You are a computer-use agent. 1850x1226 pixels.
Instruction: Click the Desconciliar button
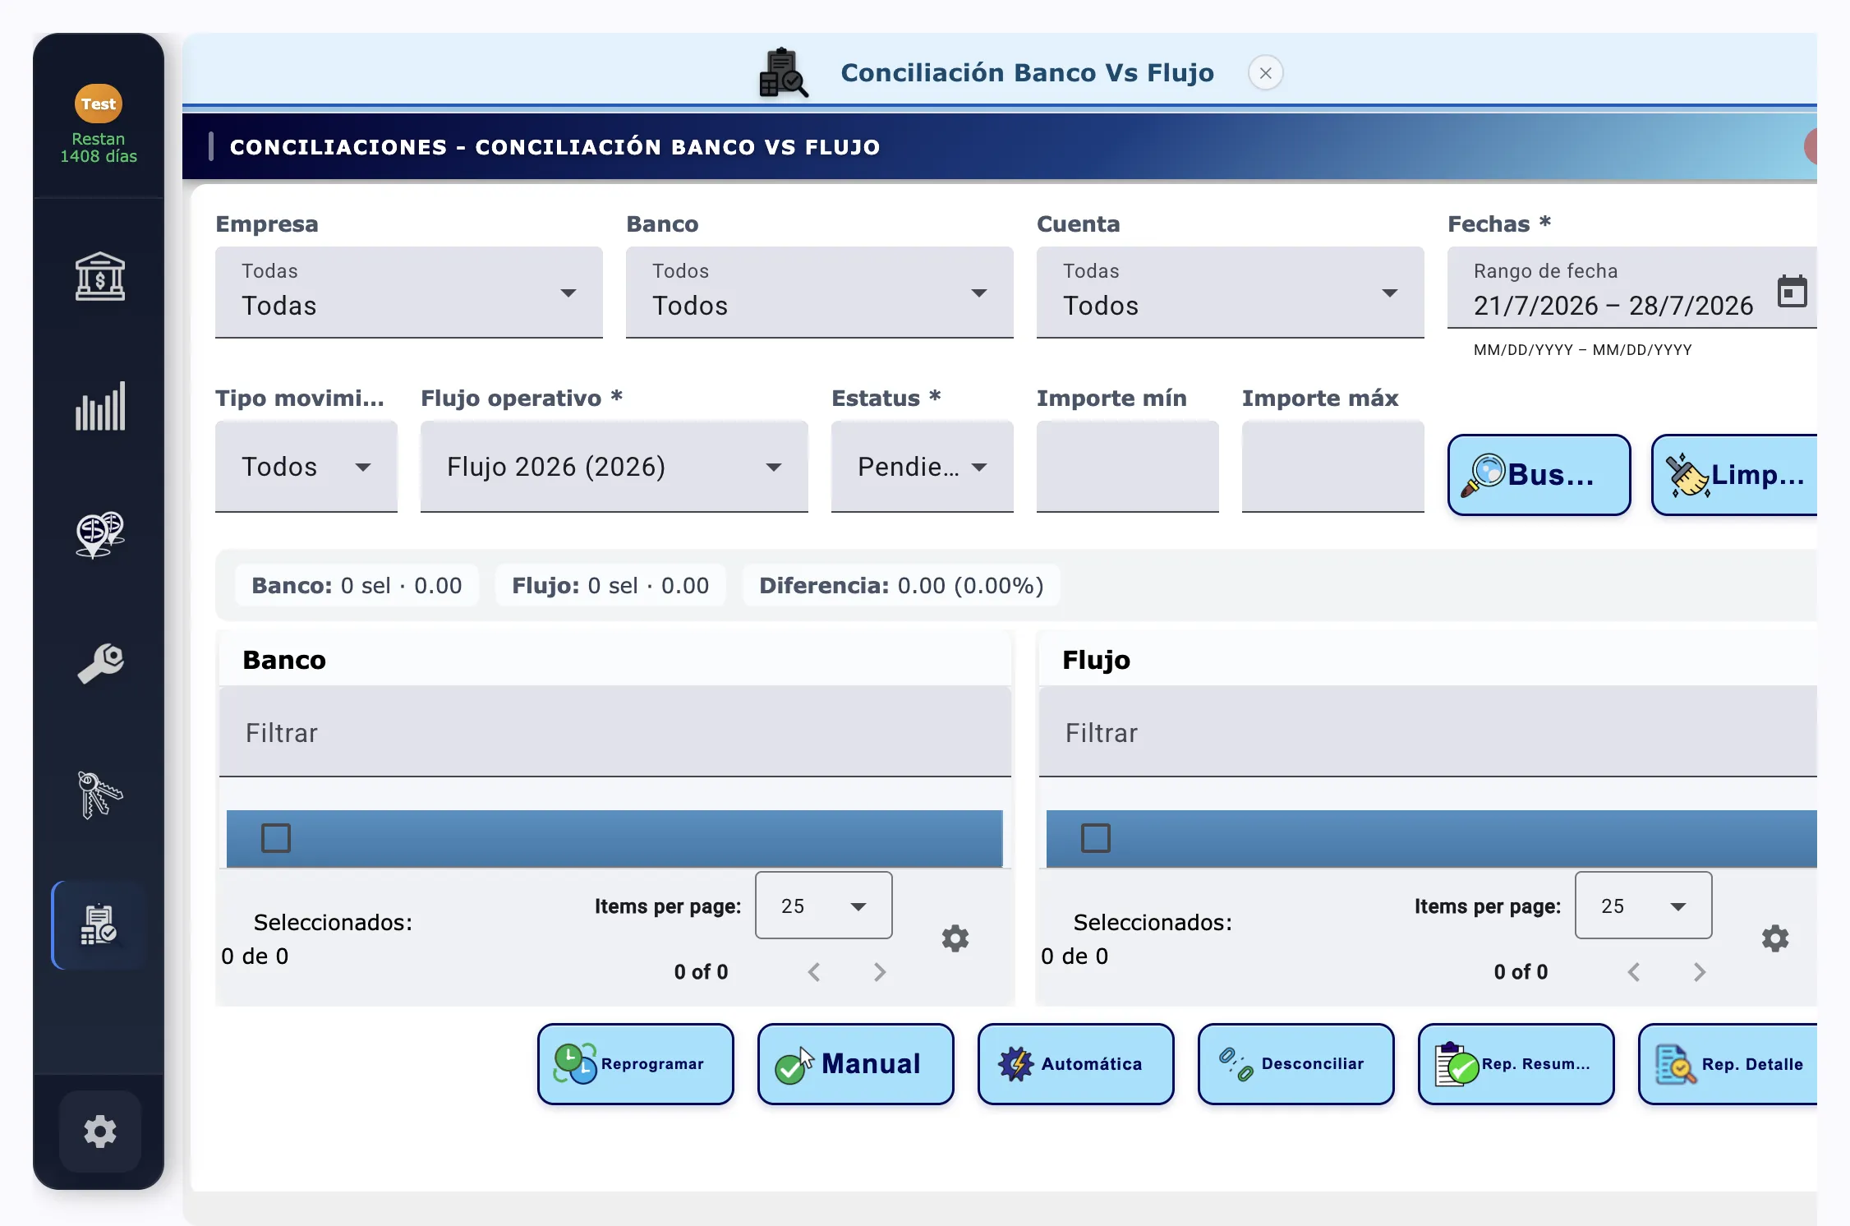(1296, 1064)
